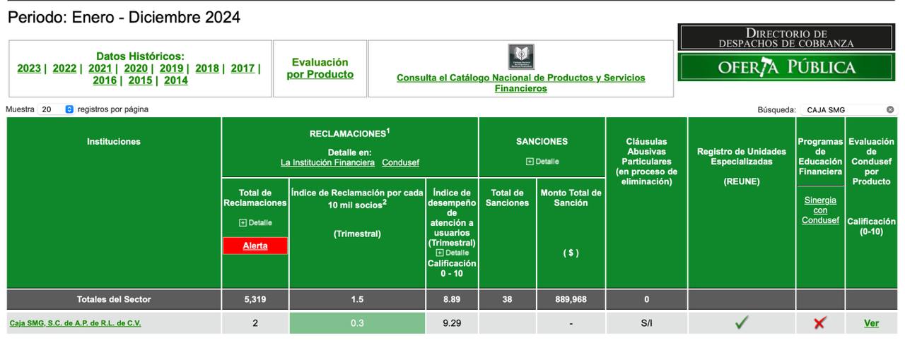Open 2016 historical data
Image resolution: width=905 pixels, height=343 pixels.
(x=105, y=80)
